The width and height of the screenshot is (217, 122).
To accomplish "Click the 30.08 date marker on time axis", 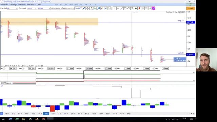I will point(51,68).
